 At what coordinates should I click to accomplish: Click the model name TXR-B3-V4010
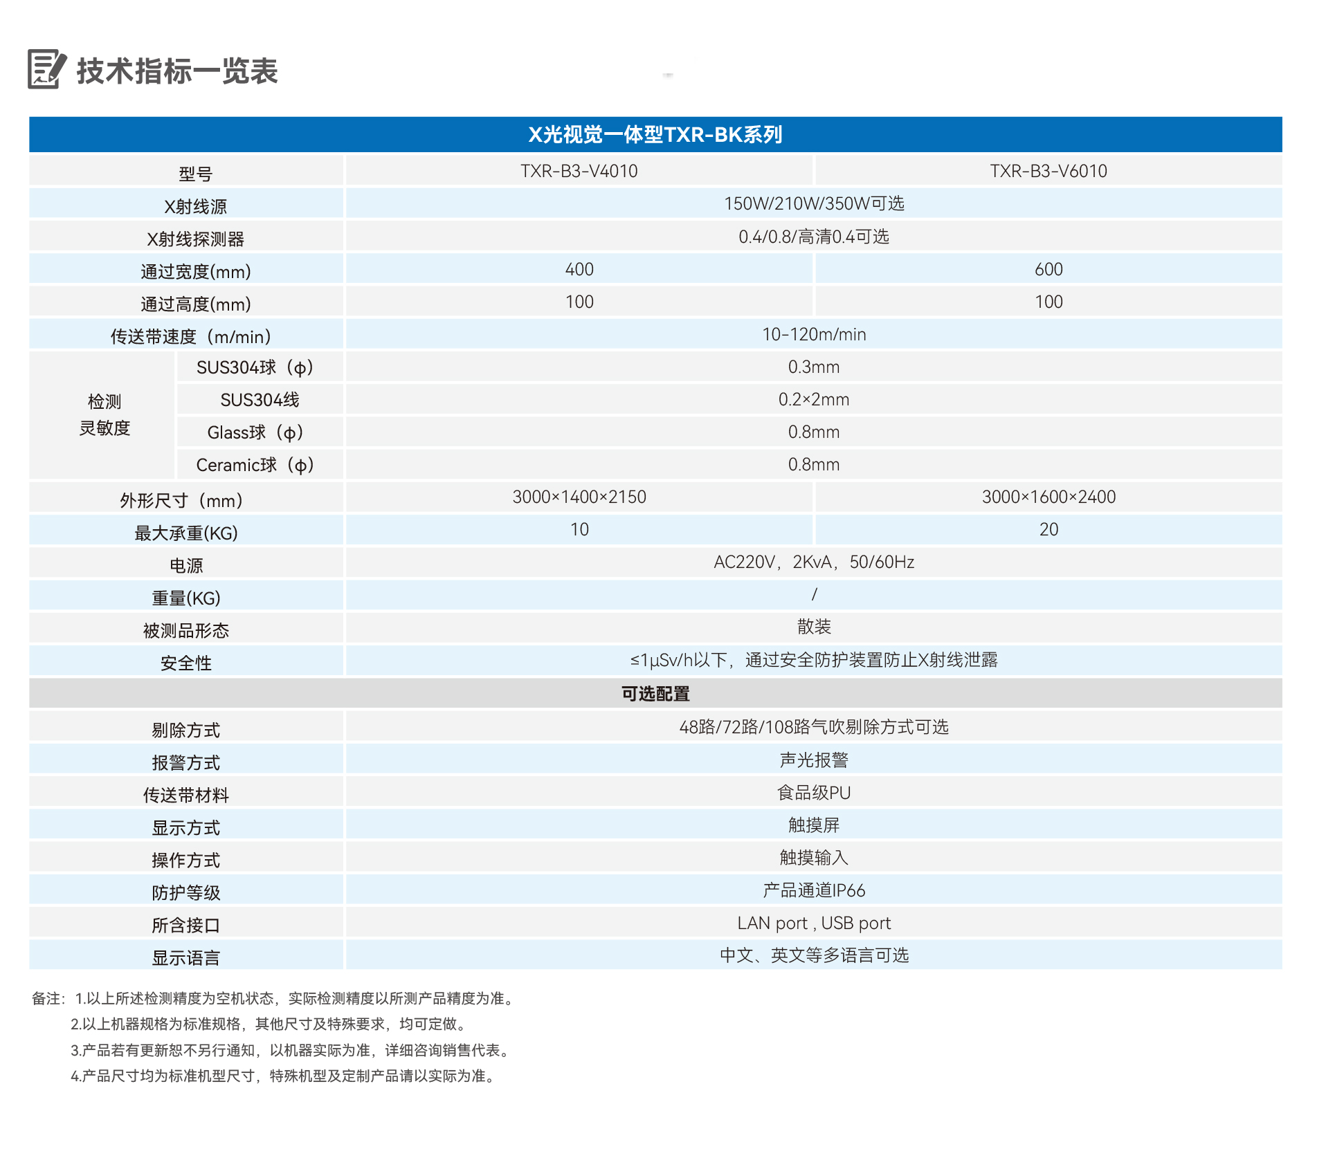pyautogui.click(x=580, y=171)
